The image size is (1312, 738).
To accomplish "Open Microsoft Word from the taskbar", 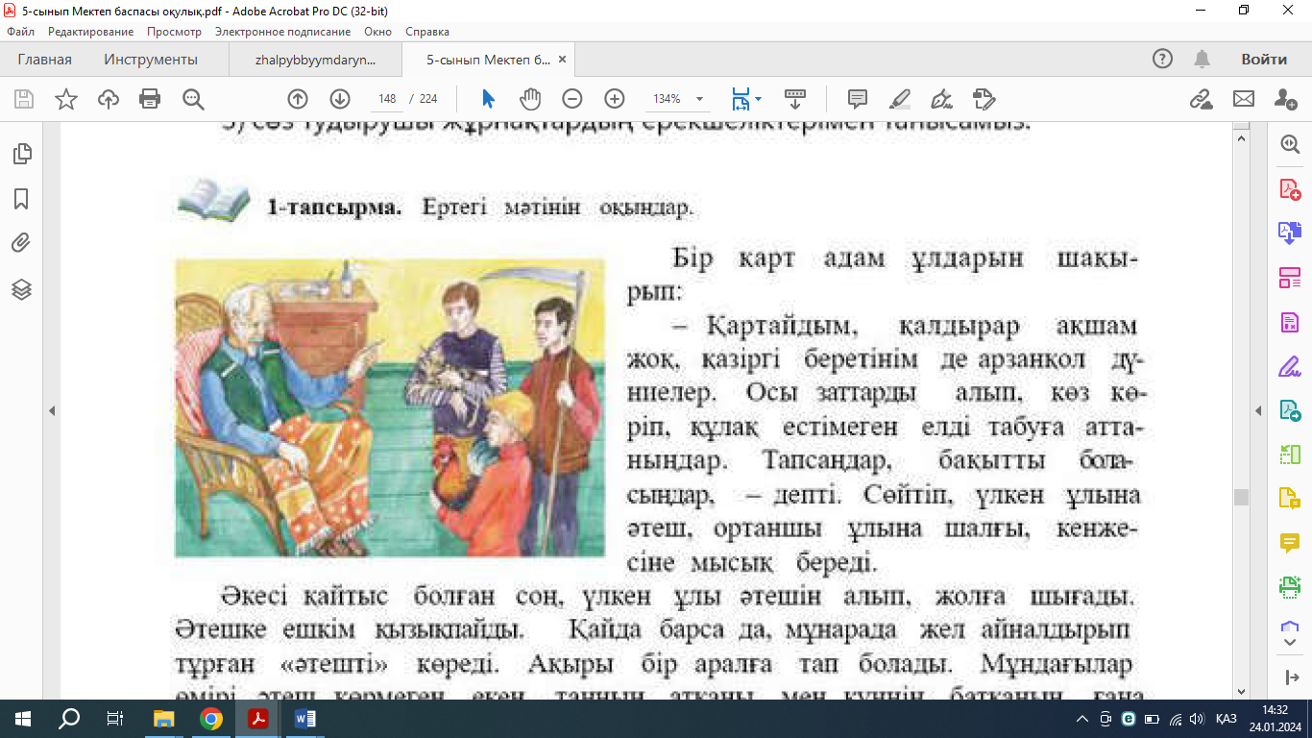I will [305, 718].
